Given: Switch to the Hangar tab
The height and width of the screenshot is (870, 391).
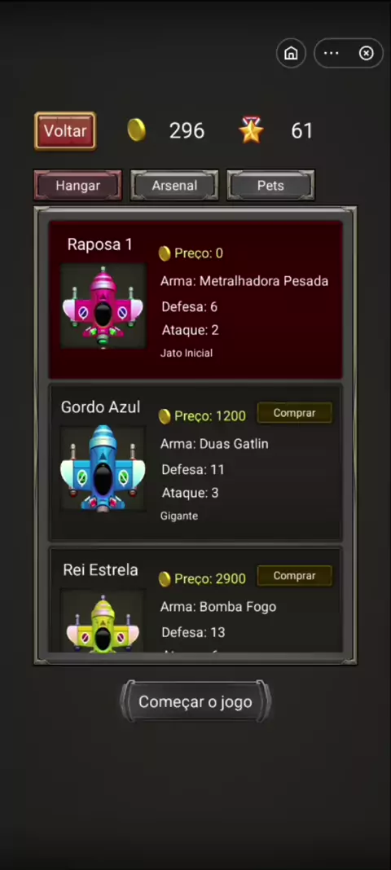Looking at the screenshot, I should (x=77, y=185).
